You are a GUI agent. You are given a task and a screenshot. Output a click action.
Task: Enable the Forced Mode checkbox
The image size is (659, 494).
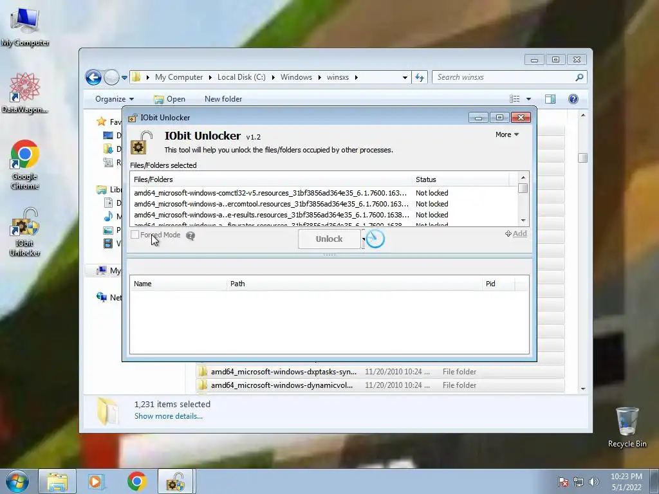tap(135, 235)
